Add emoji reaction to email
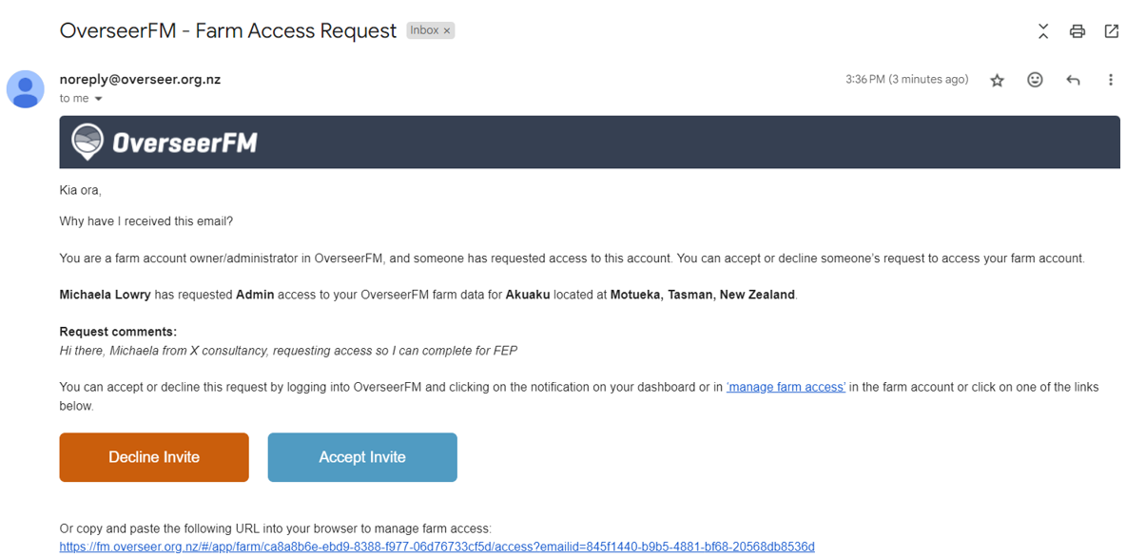Screen dimensions: 1126x556 (x=1035, y=81)
